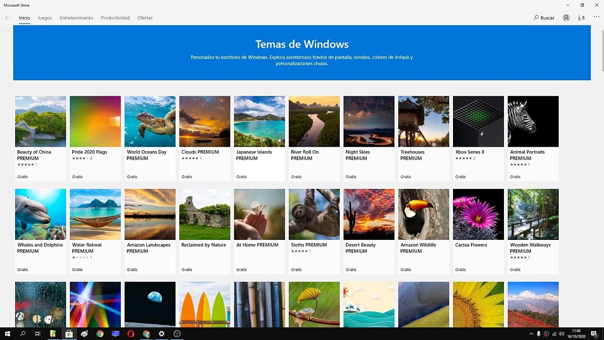Go to the Productividad tab

tap(115, 18)
